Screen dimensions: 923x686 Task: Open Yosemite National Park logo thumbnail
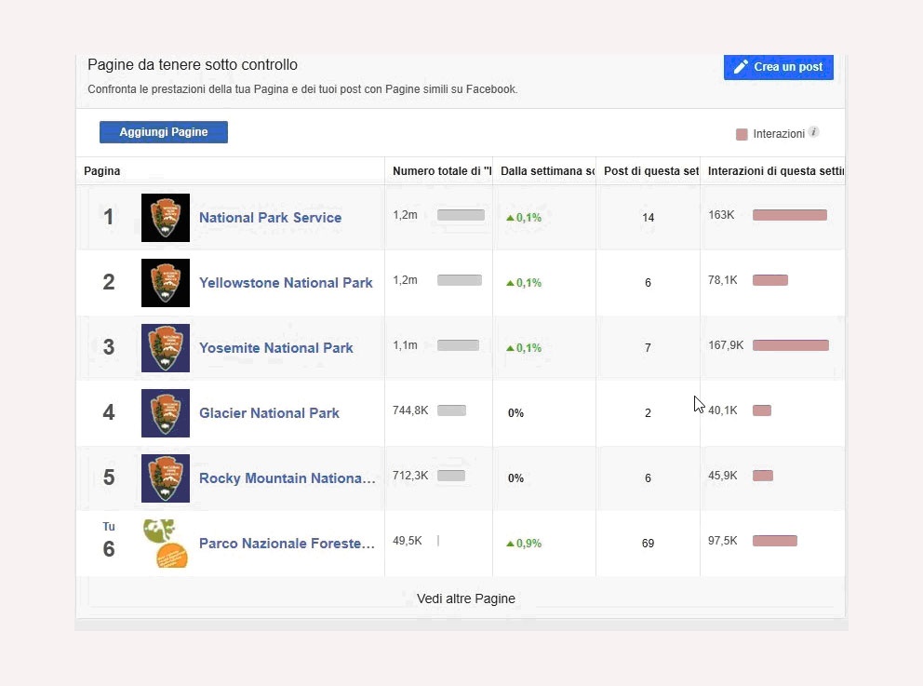166,348
